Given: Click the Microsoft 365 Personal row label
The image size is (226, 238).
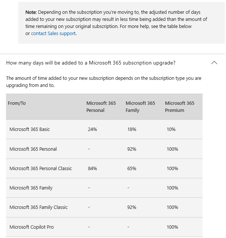Looking at the screenshot, I should 33,149.
